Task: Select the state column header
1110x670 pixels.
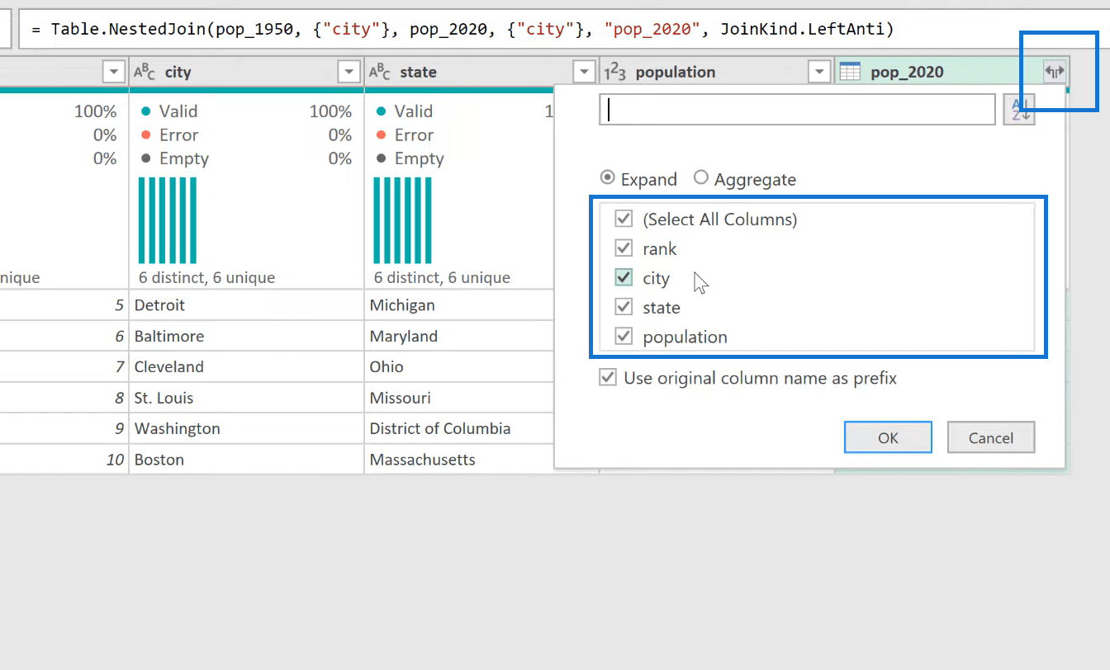Action: [481, 73]
